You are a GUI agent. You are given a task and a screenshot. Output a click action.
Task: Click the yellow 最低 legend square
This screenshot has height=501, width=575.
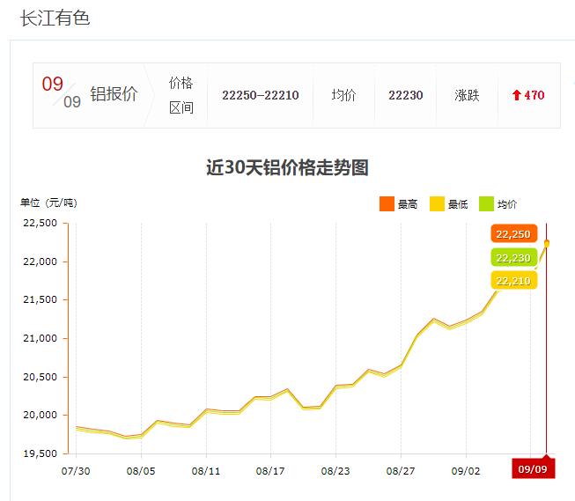(437, 204)
